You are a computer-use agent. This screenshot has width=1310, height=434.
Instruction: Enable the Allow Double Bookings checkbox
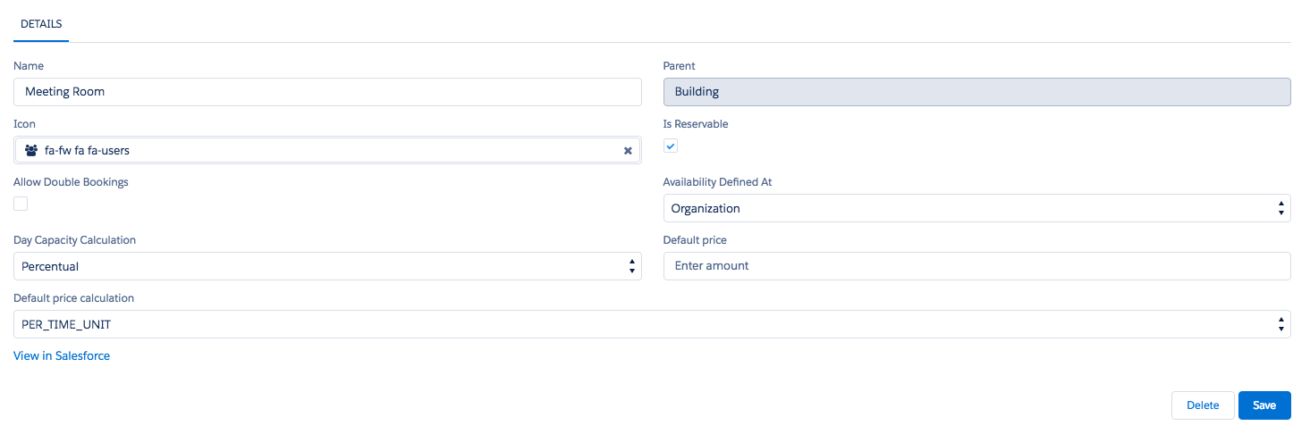coord(21,204)
